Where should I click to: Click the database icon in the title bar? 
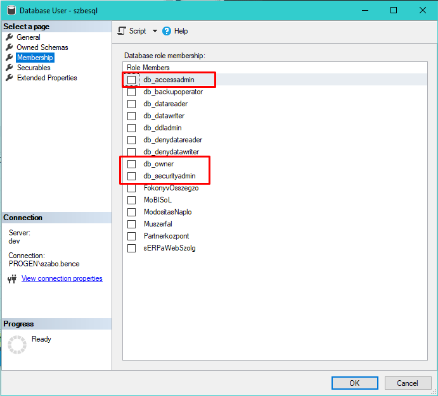point(11,11)
